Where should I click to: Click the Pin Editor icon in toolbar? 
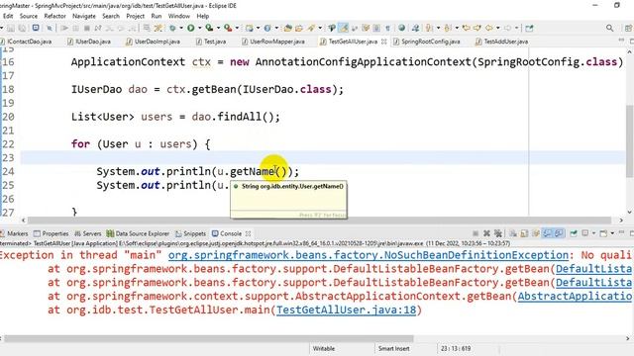coord(529,28)
